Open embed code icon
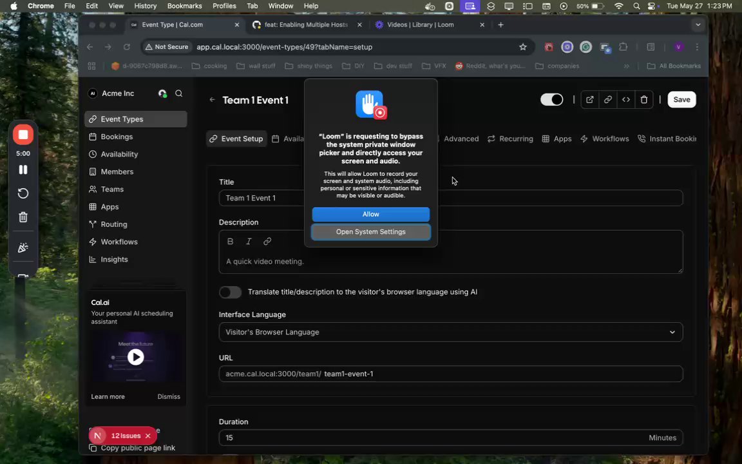 (625, 99)
